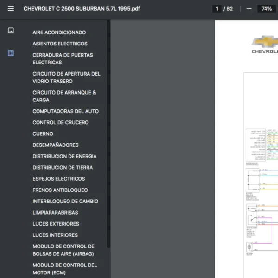278x278 pixels.
Task: Select the LIMPIAPARABRISAS outline item
Action: (x=55, y=212)
